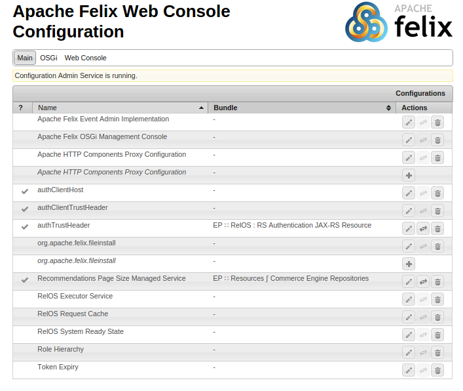Open the RelOS Executor Service configuration
463x391 pixels.
(75, 297)
